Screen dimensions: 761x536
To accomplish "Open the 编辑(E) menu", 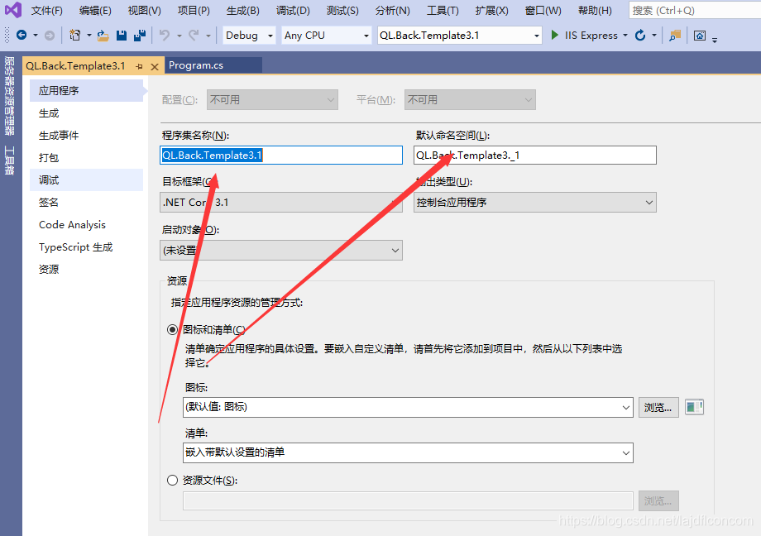I will [x=95, y=10].
